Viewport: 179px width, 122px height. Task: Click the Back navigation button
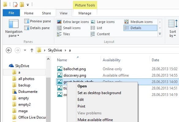(x=9, y=50)
